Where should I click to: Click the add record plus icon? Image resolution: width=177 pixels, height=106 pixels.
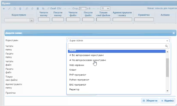[x=4, y=9]
